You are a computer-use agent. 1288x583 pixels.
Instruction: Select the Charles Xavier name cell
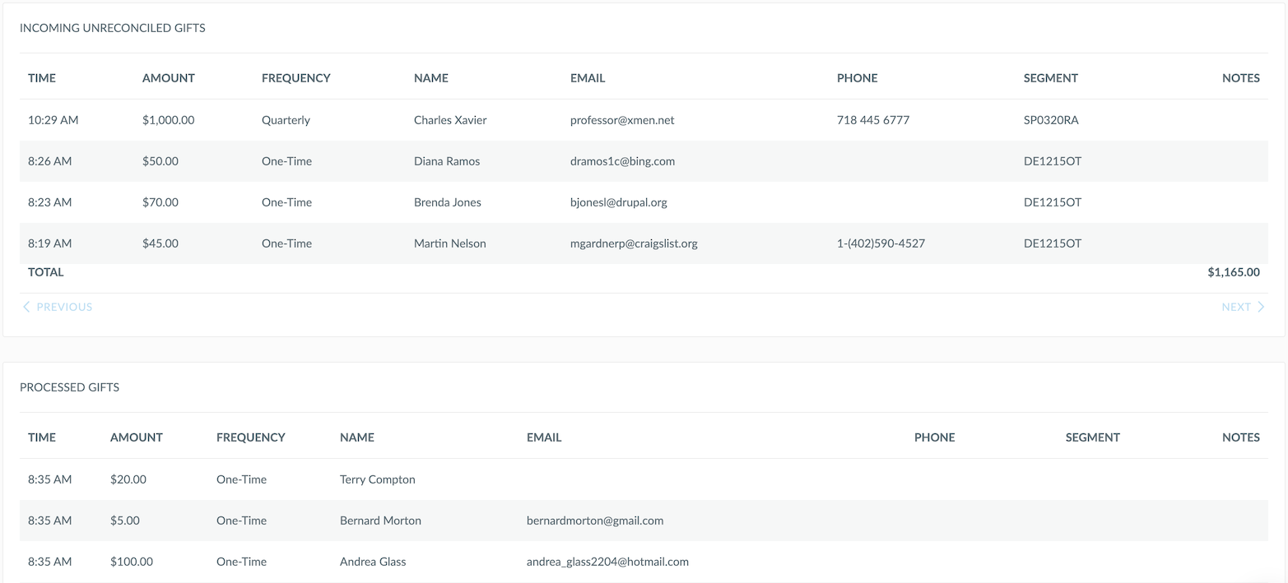tap(450, 120)
